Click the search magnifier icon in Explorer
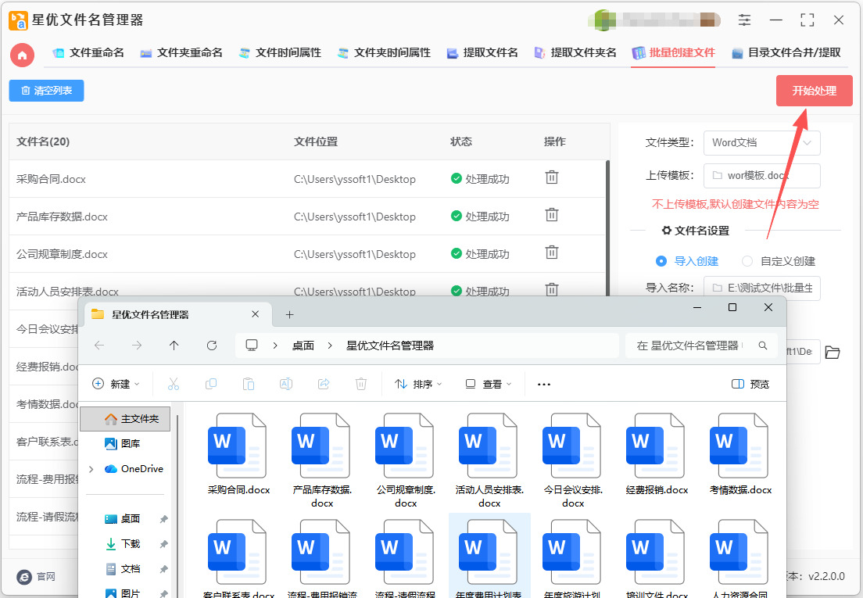The image size is (863, 598). [x=763, y=346]
